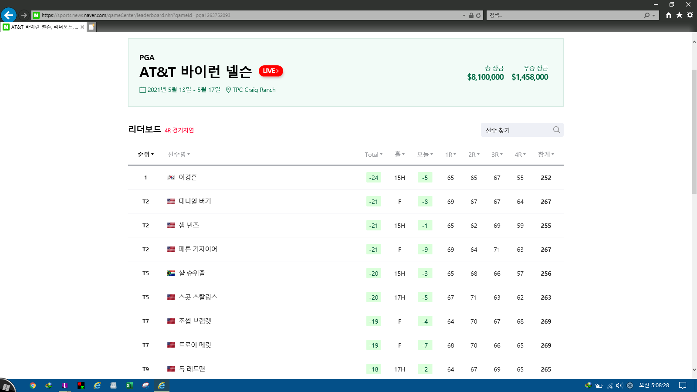Click the 252 total for 이경훈
The image size is (697, 392).
point(546,178)
